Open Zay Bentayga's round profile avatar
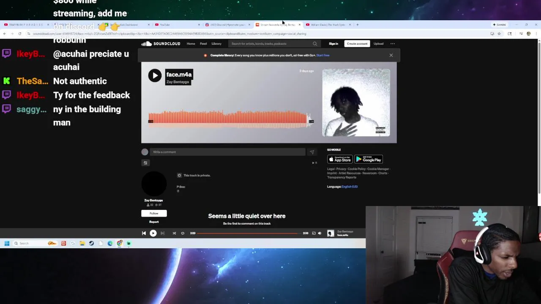The width and height of the screenshot is (541, 304). pos(154,183)
